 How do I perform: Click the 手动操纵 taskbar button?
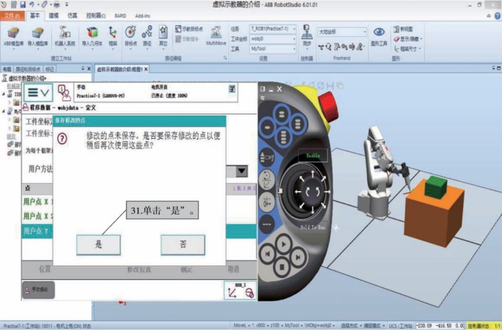point(38,289)
